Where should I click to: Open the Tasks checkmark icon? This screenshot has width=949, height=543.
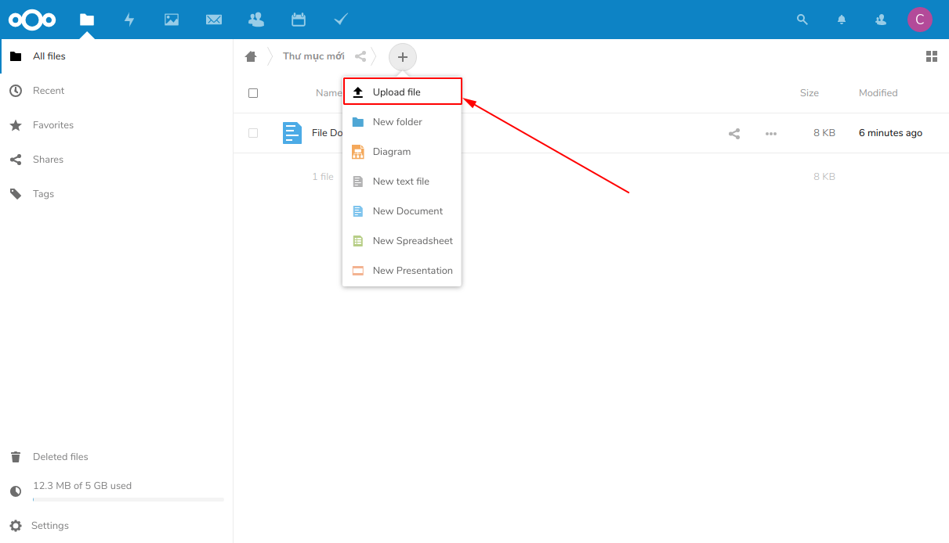click(341, 19)
